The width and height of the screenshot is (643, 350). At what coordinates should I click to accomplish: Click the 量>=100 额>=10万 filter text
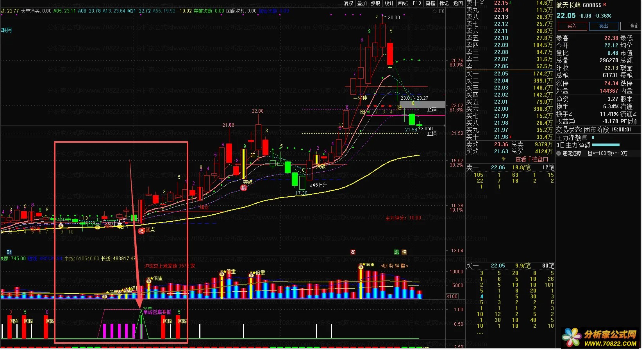tap(607, 153)
